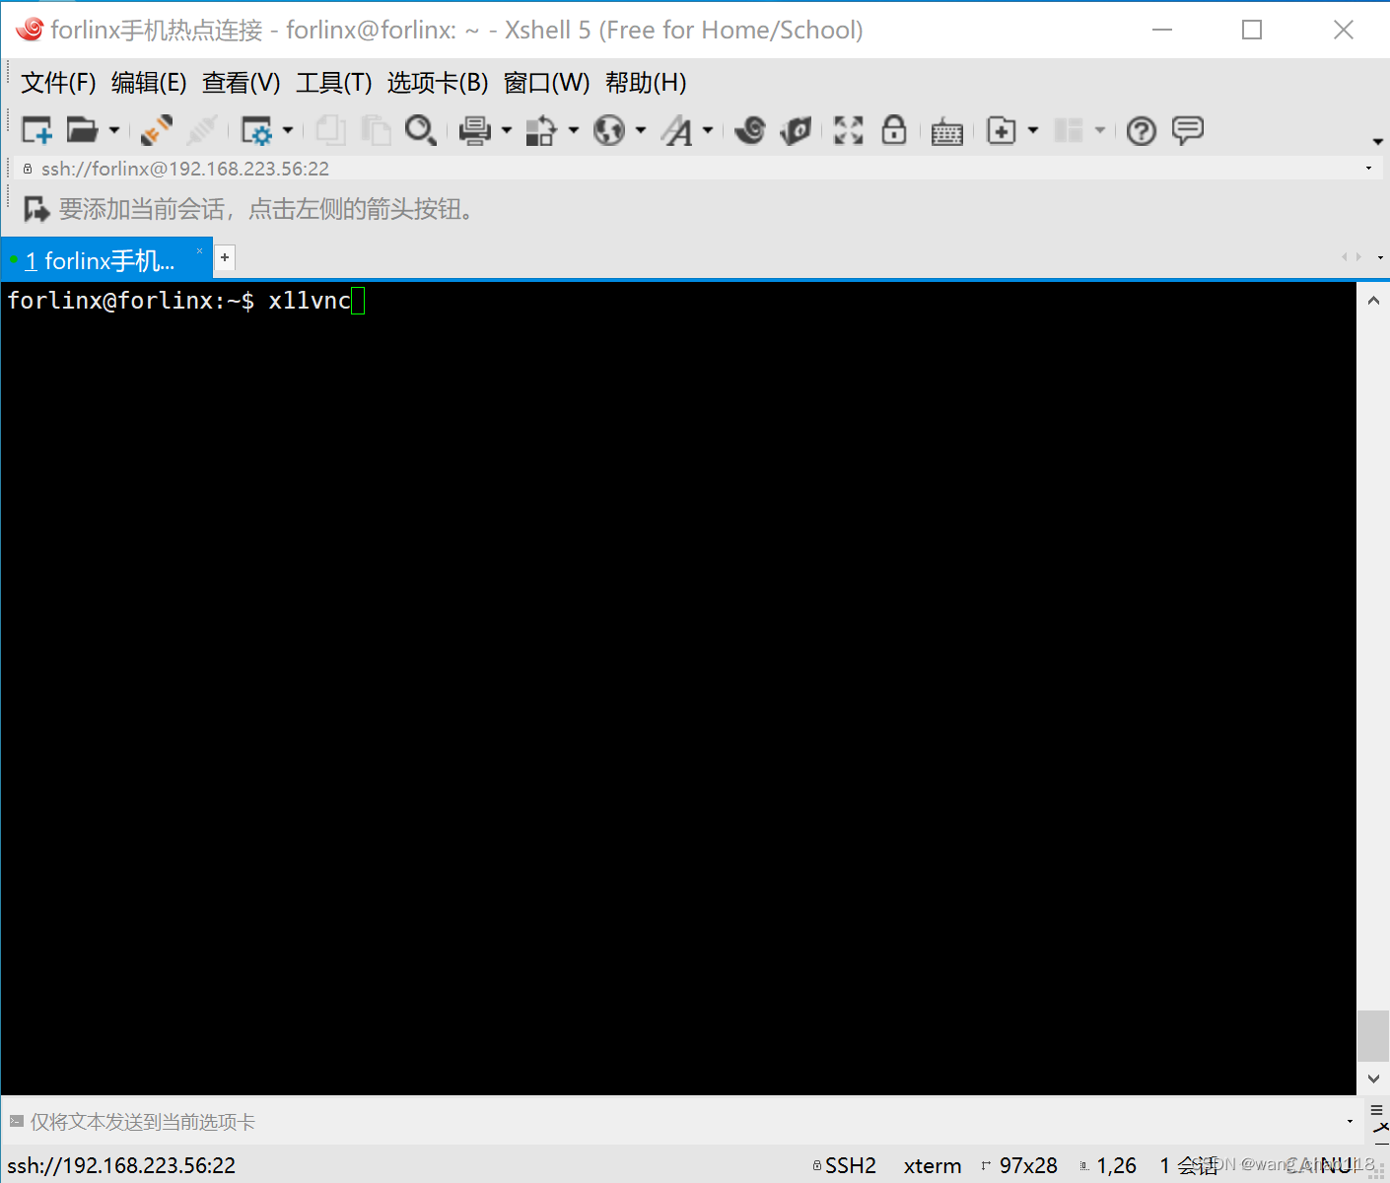This screenshot has height=1183, width=1390.
Task: Open the address bar dropdown arrow
Action: pyautogui.click(x=1368, y=168)
